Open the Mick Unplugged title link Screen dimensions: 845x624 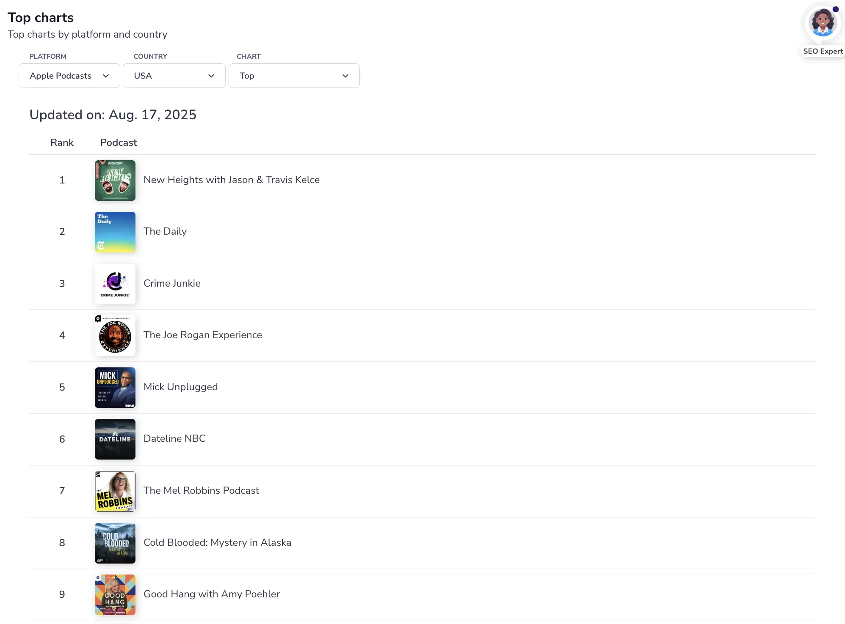(x=181, y=387)
